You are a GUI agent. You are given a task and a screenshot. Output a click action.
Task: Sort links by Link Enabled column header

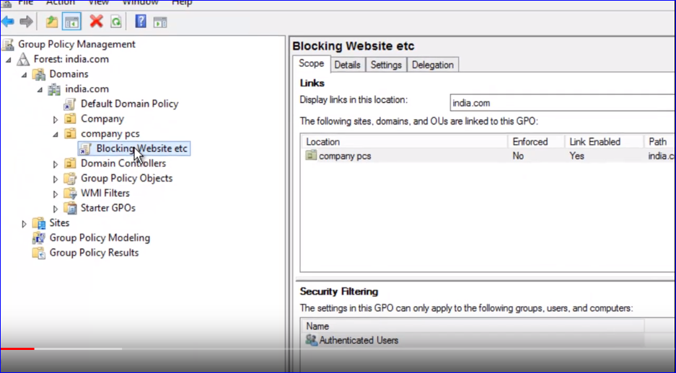click(604, 142)
